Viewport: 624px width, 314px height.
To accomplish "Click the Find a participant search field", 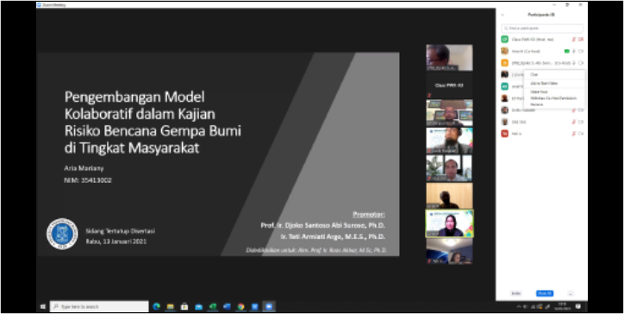I will 542,28.
